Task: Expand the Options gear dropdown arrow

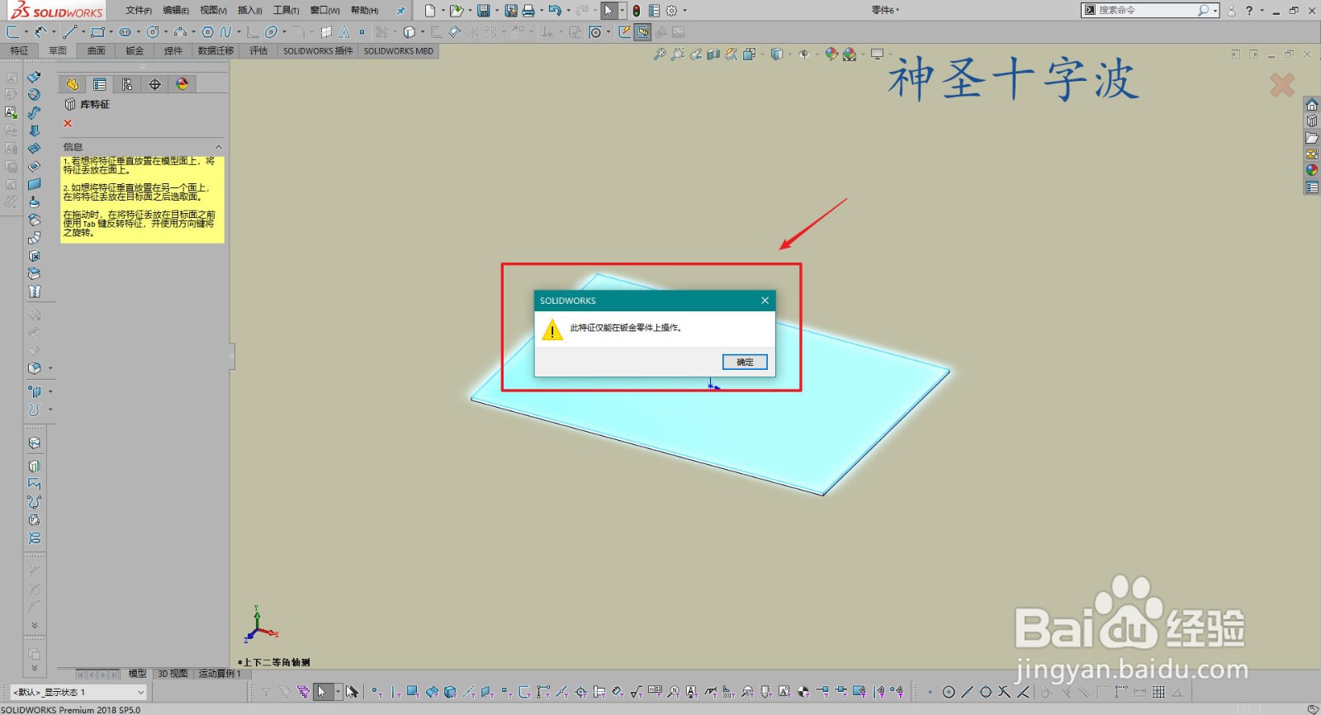Action: [x=684, y=11]
